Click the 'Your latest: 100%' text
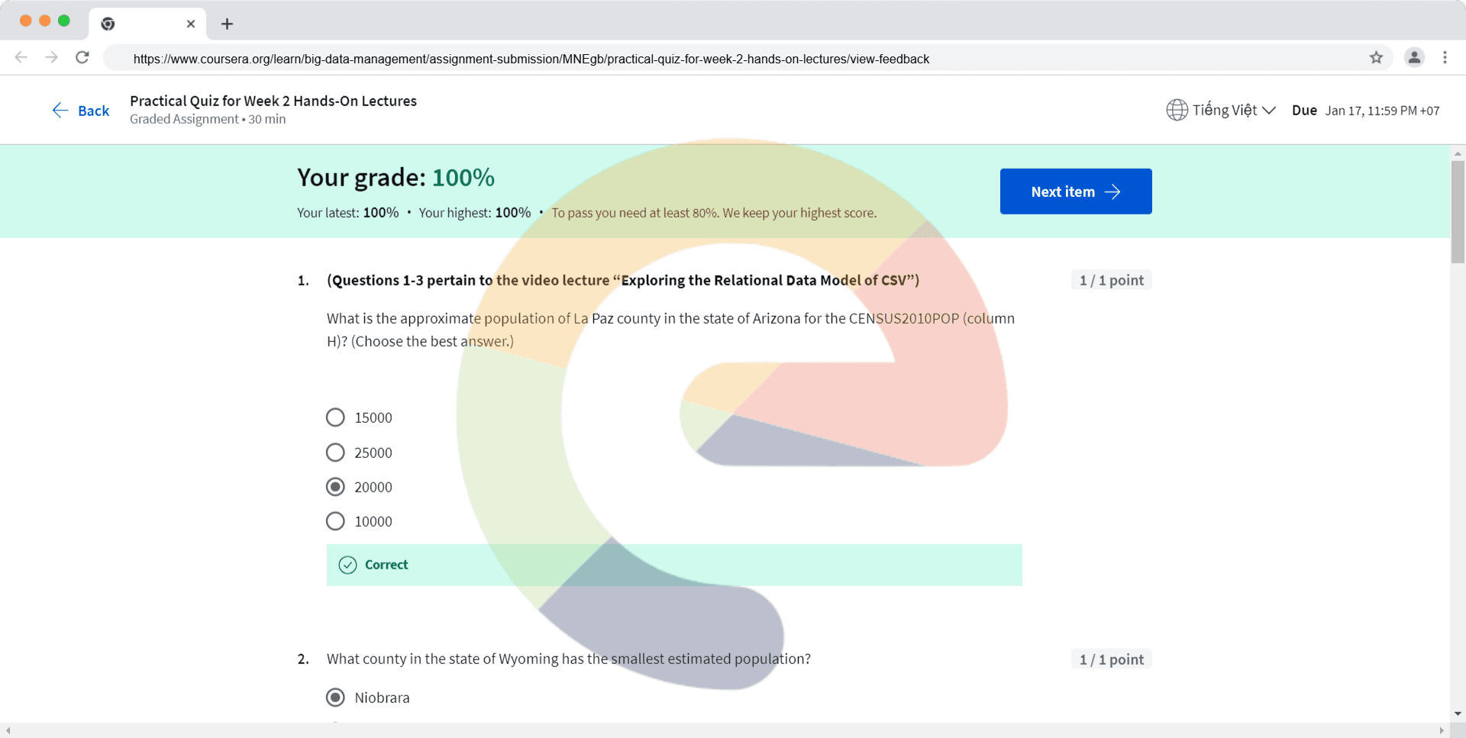The width and height of the screenshot is (1466, 738). click(347, 213)
